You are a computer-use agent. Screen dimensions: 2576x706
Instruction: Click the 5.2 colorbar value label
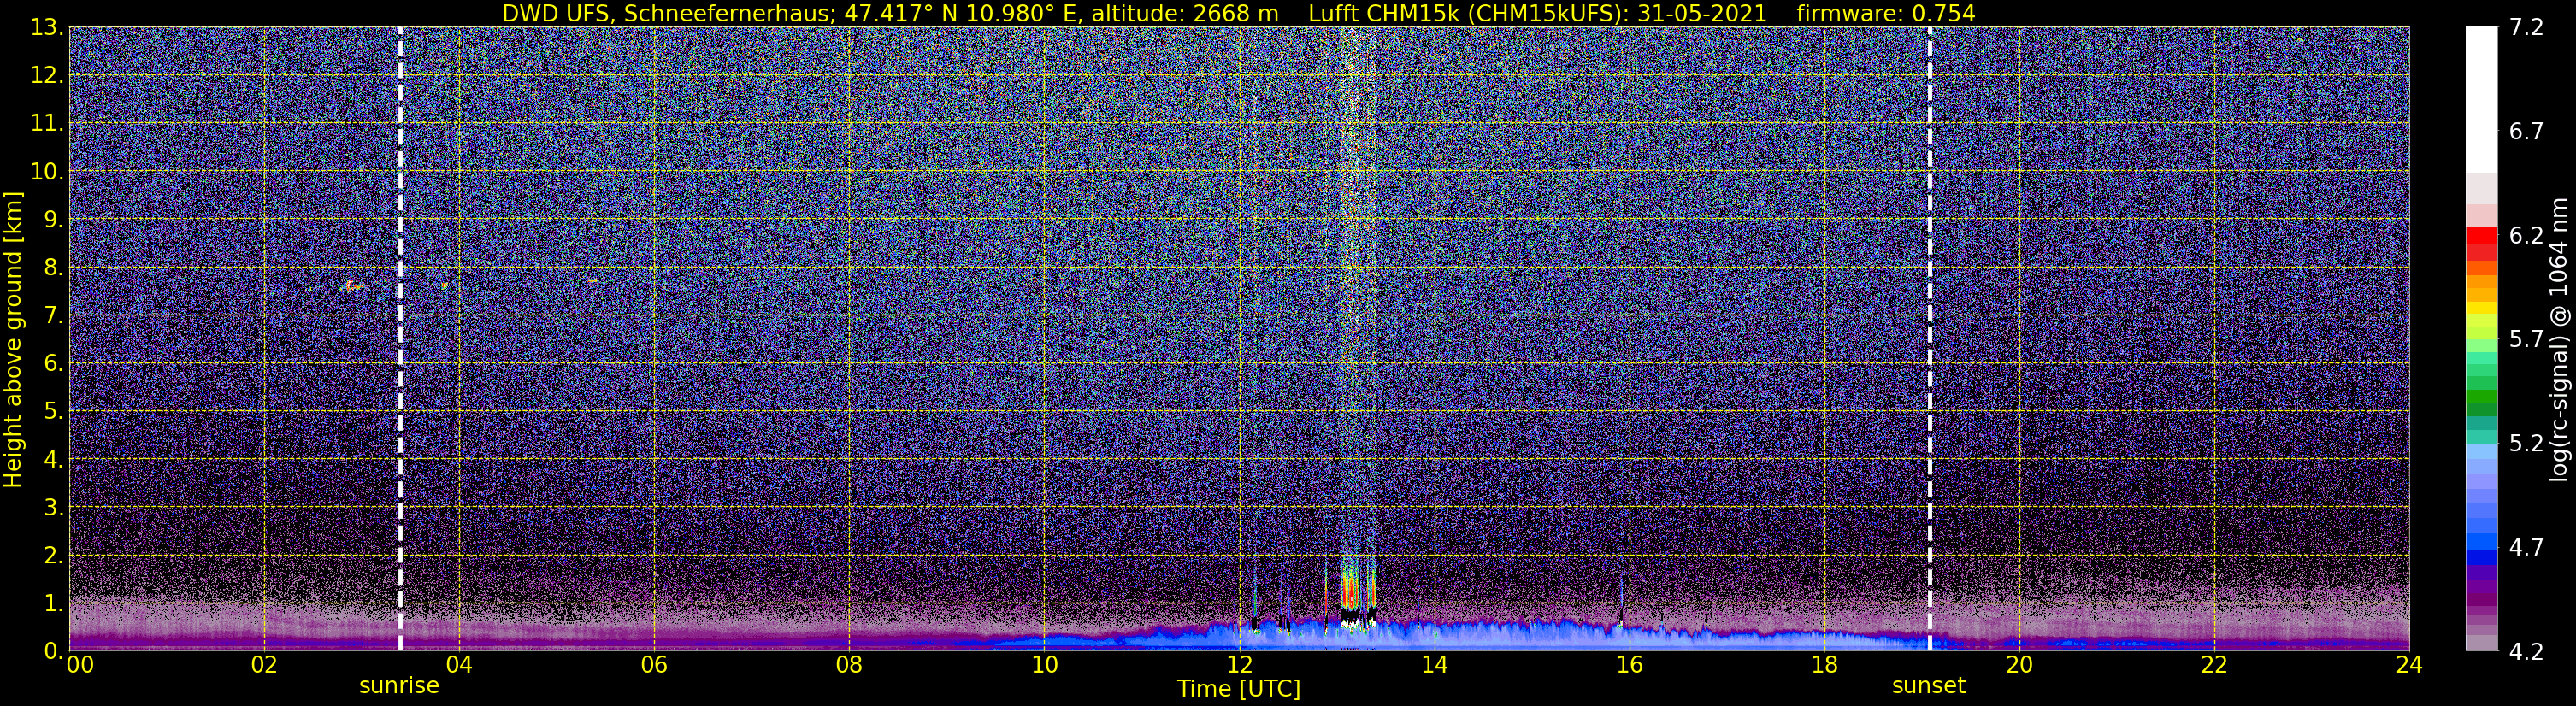(x=2526, y=444)
